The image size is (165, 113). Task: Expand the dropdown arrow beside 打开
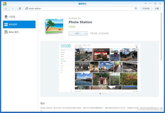tap(86, 34)
